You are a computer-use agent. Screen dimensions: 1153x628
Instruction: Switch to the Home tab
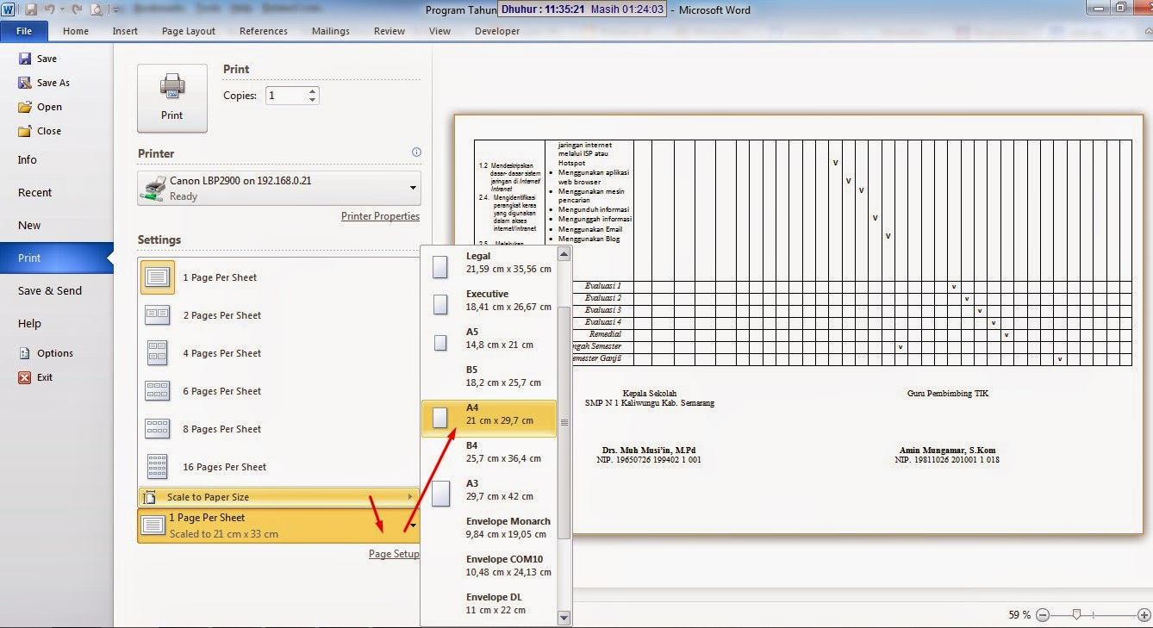click(x=76, y=31)
